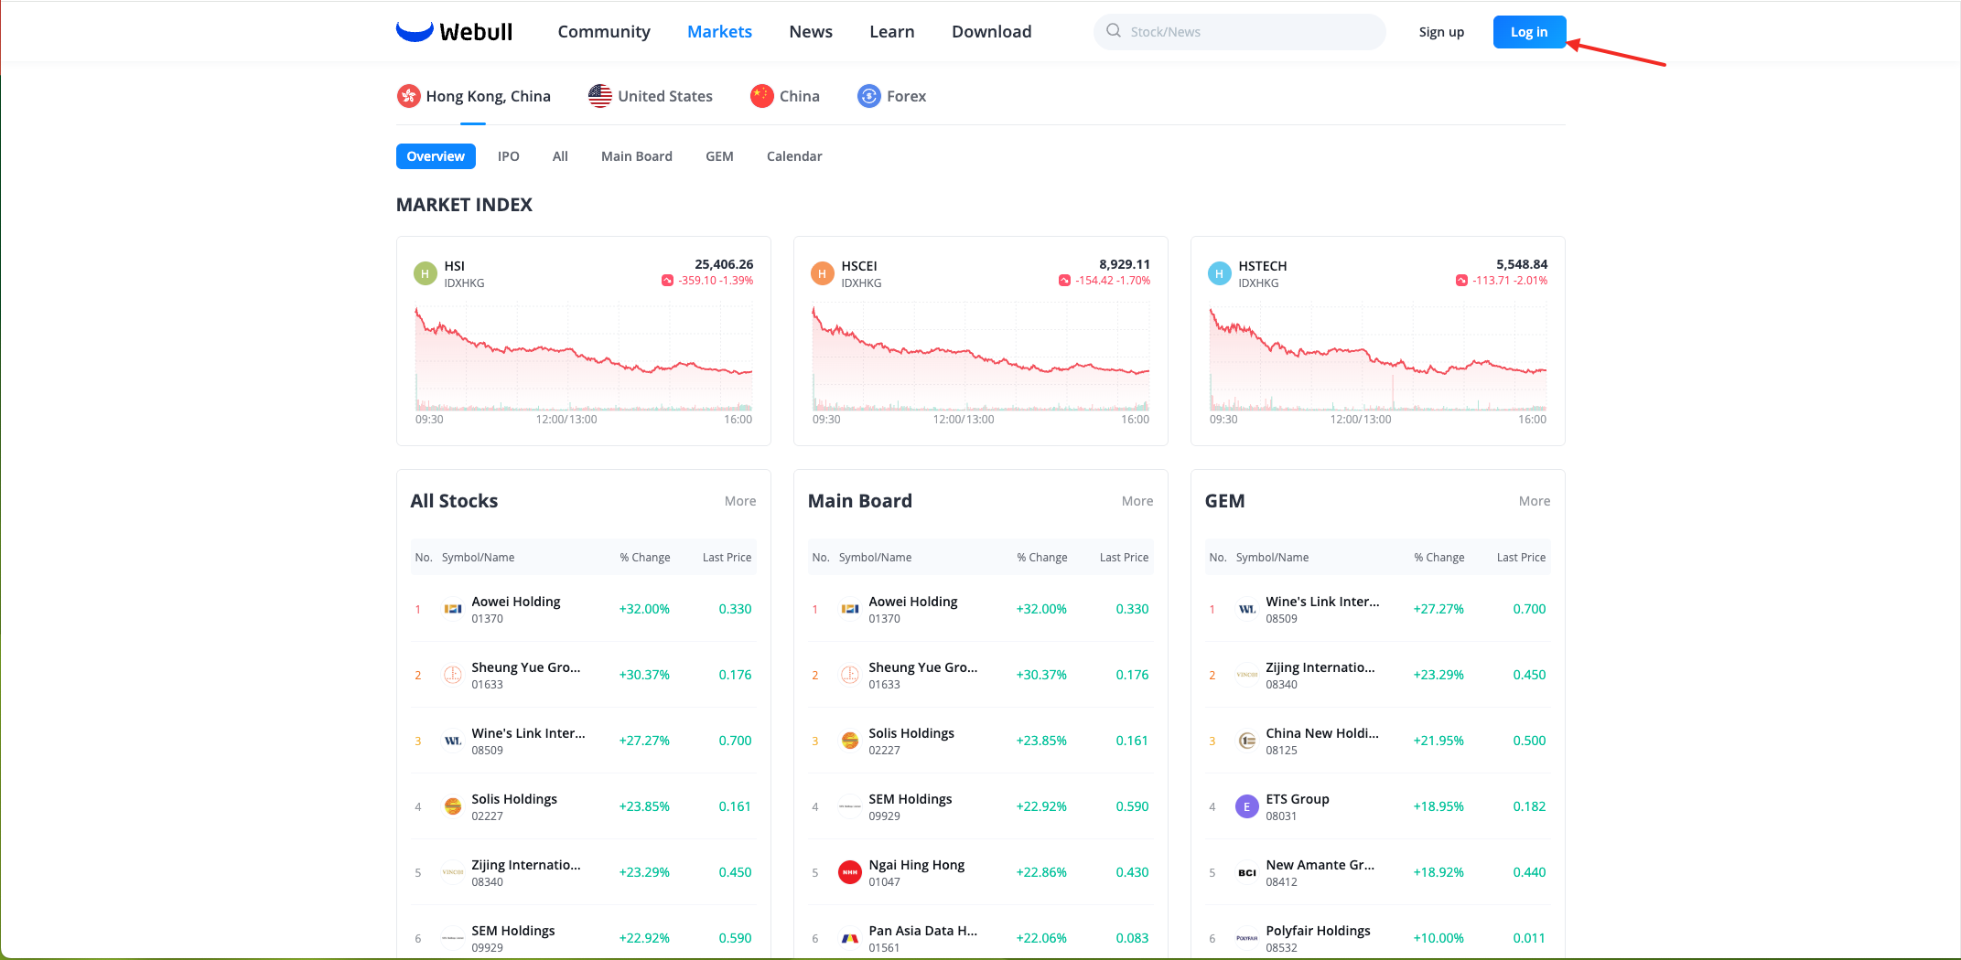Image resolution: width=1961 pixels, height=960 pixels.
Task: Open the HSTECH intraday chart
Action: [1377, 361]
